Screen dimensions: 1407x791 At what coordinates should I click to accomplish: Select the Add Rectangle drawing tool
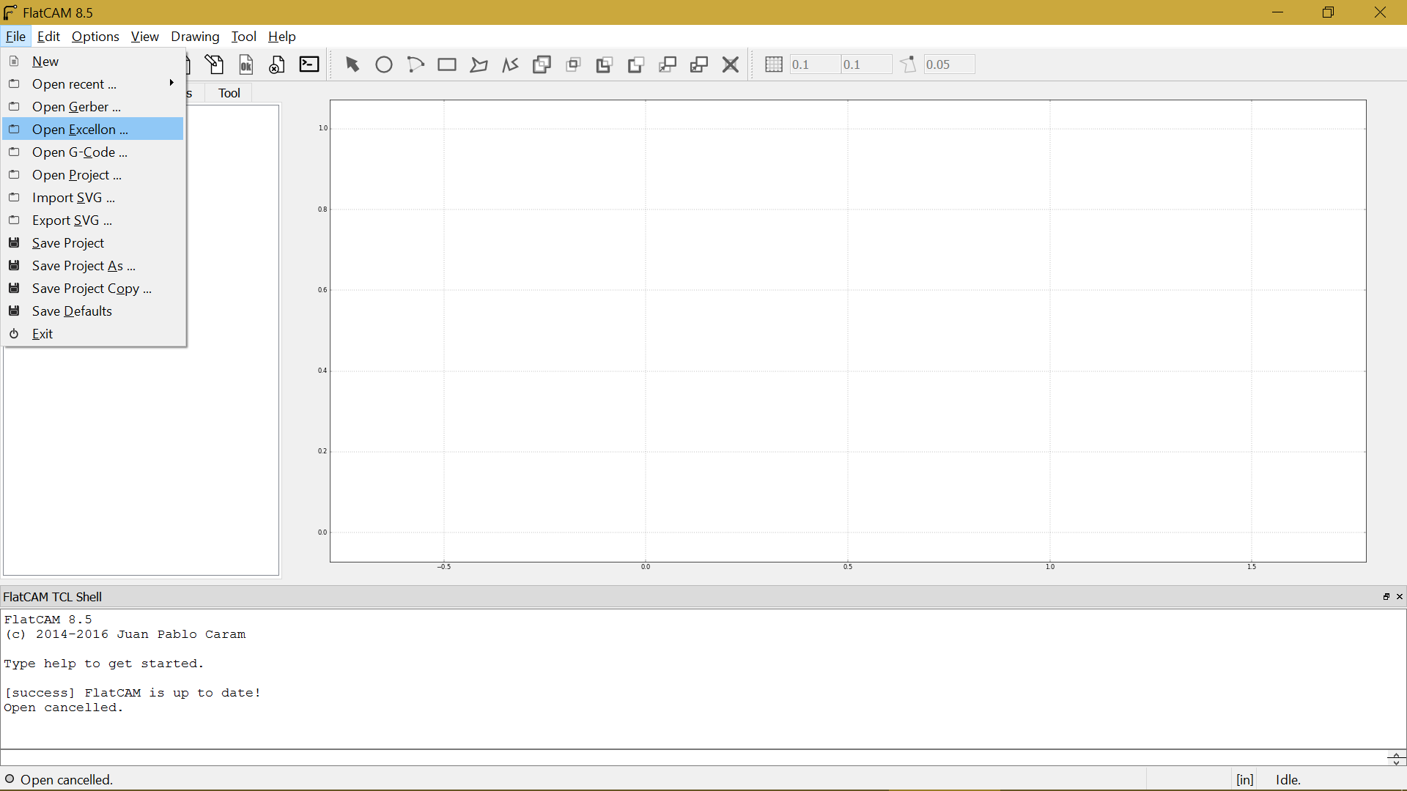click(x=447, y=64)
